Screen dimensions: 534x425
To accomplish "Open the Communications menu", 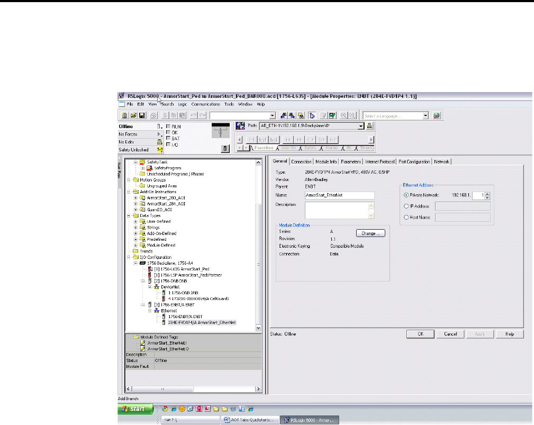I will coord(206,104).
